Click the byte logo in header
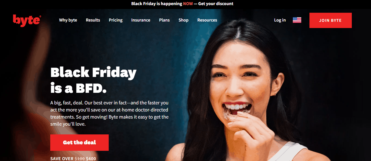The width and height of the screenshot is (371, 161). coord(27,20)
